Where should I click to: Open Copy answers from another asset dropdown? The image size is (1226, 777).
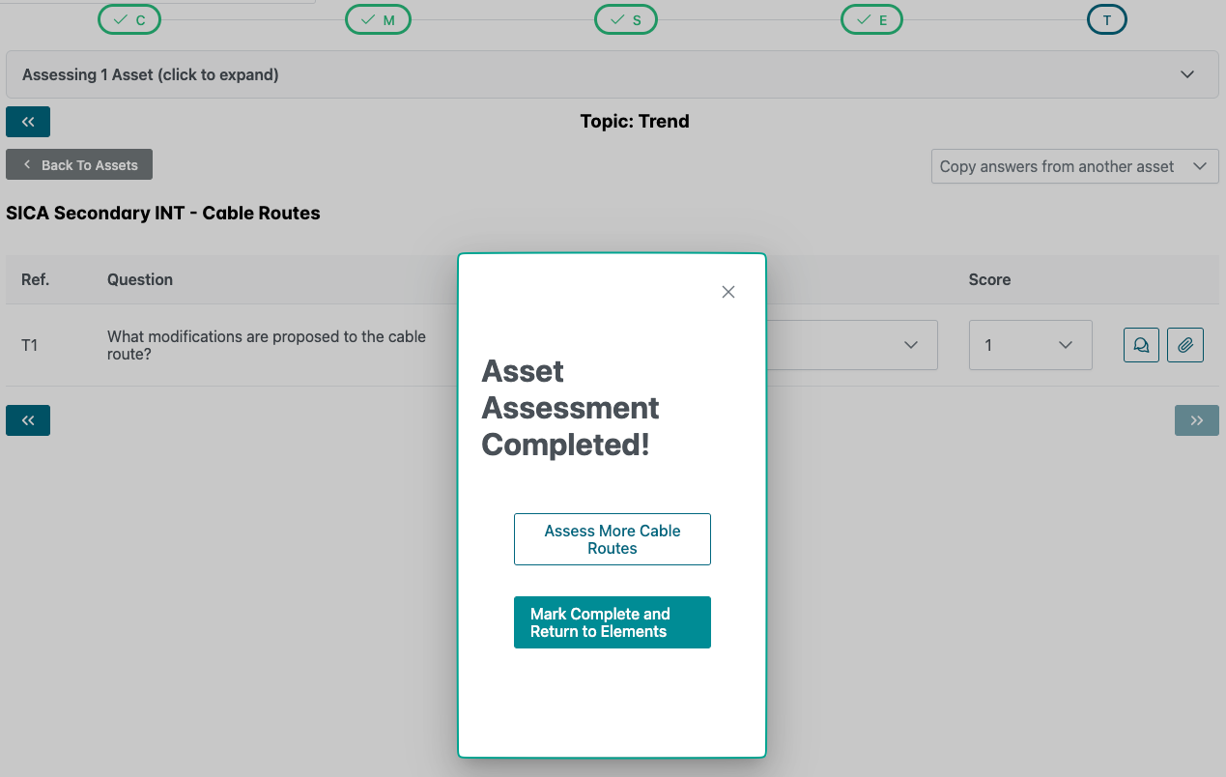point(1074,166)
